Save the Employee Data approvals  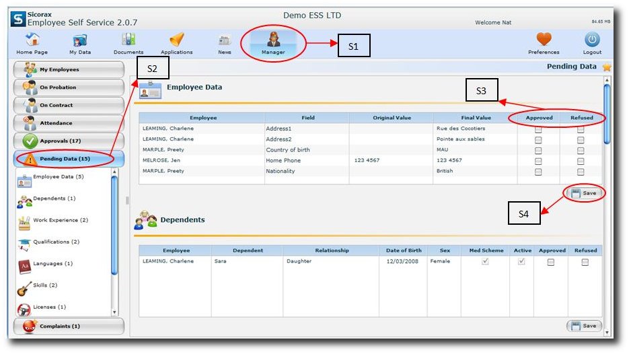[x=584, y=193]
